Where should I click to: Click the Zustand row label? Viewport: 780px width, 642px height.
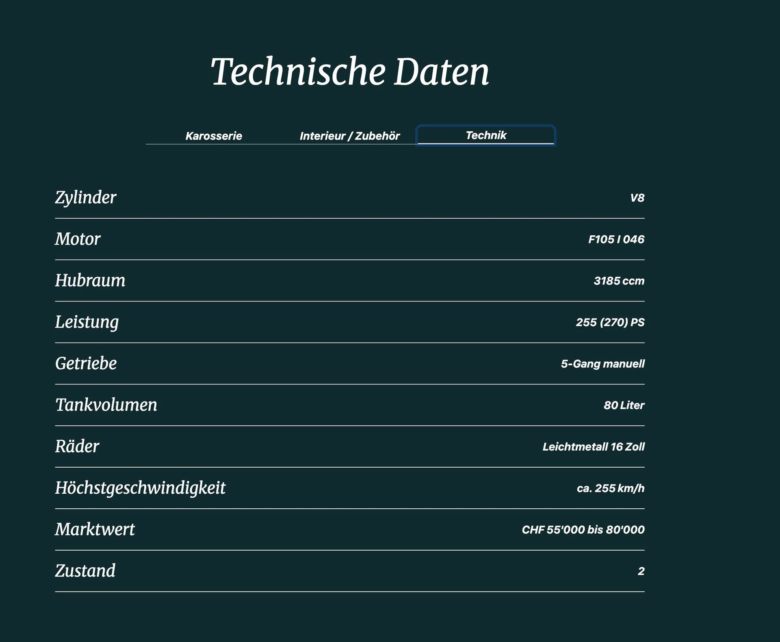[x=85, y=570]
